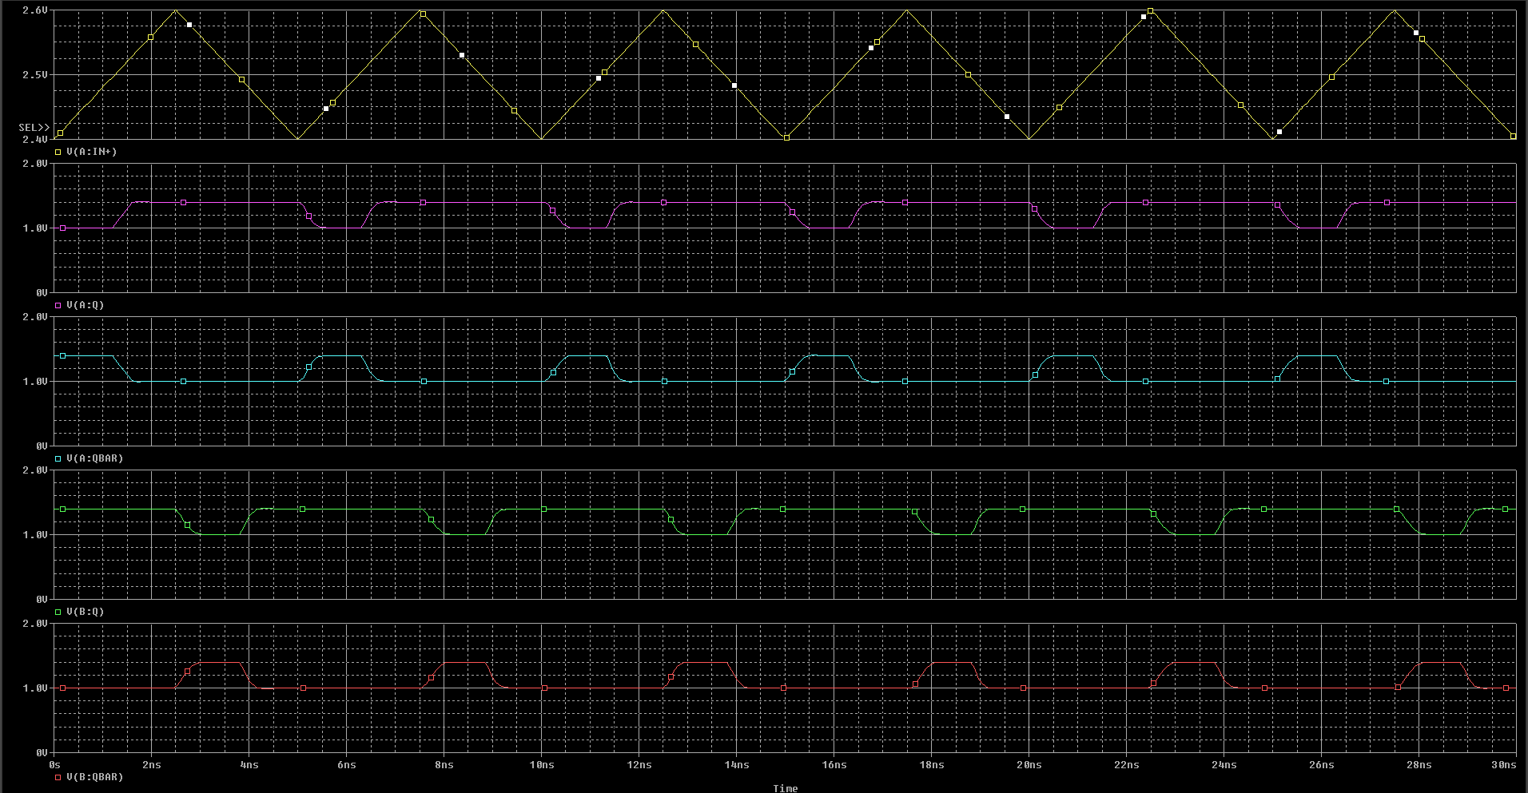Click the legend symbol beside V(A:QBAR)
This screenshot has width=1528, height=793.
point(58,458)
